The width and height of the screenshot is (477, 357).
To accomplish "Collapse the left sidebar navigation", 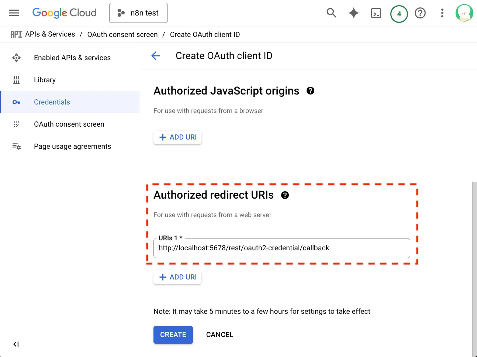I will [16, 344].
